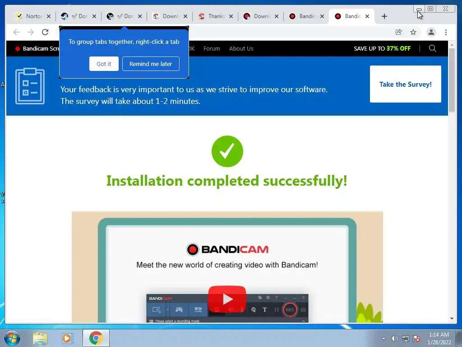Click the page scrollbar thumb
This screenshot has width=462, height=347.
(x=452, y=80)
